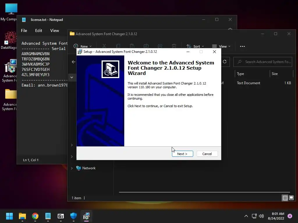Open Notepad's View menu

[x=54, y=30]
